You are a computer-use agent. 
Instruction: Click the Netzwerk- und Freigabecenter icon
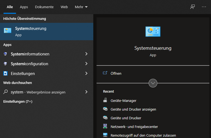(105, 127)
